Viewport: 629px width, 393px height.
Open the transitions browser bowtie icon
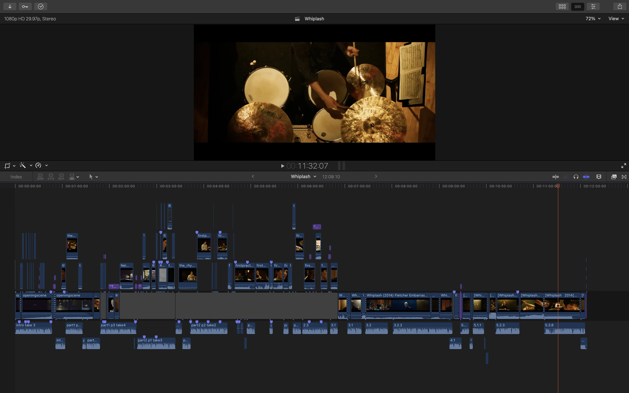(624, 177)
